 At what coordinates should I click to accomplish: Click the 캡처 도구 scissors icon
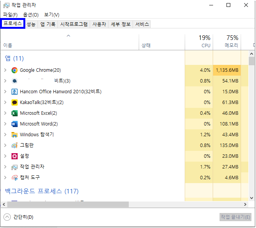(x=14, y=178)
